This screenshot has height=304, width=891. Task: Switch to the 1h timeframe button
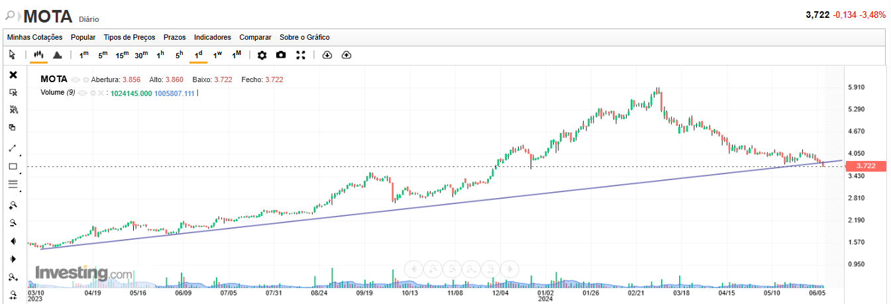(x=160, y=55)
